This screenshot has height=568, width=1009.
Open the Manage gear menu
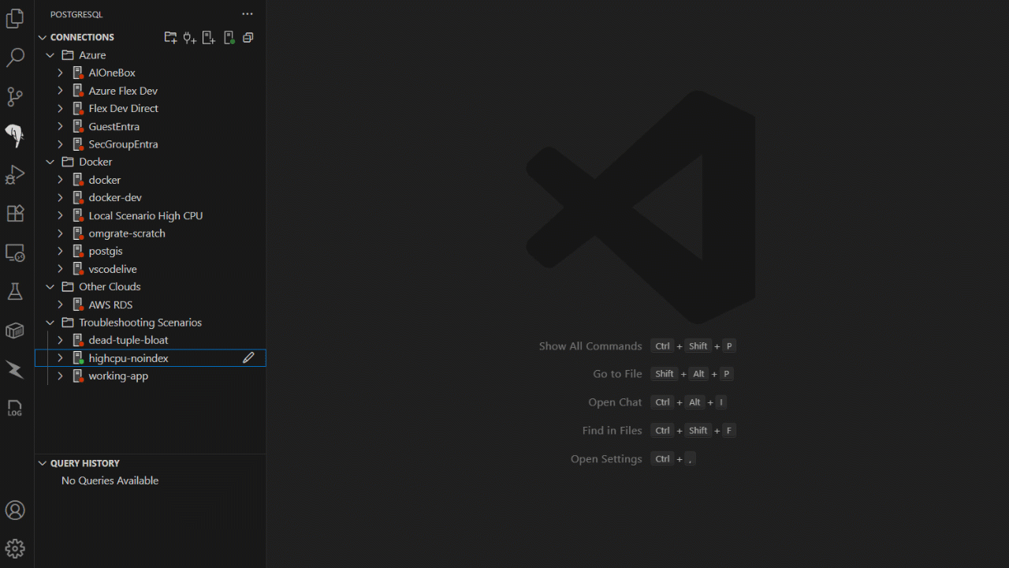pyautogui.click(x=15, y=548)
